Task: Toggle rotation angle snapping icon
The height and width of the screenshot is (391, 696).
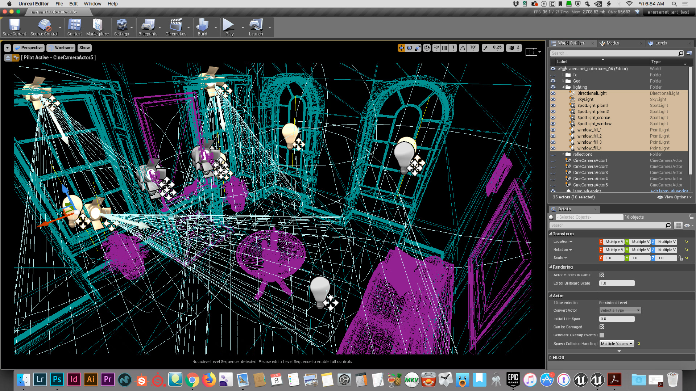Action: coord(463,48)
